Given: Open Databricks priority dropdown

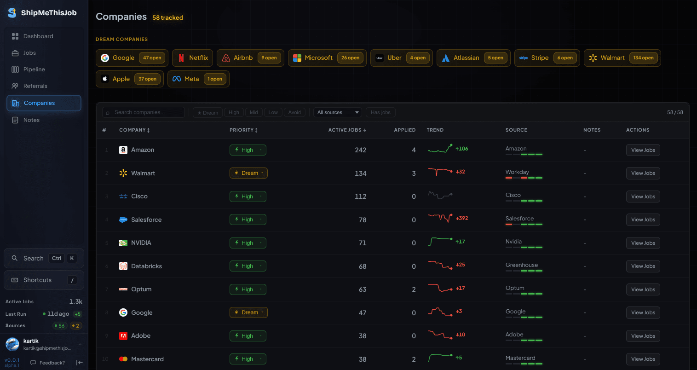Looking at the screenshot, I should (x=248, y=266).
